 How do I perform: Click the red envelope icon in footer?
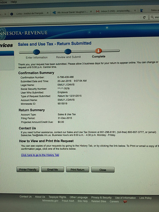[125, 202]
